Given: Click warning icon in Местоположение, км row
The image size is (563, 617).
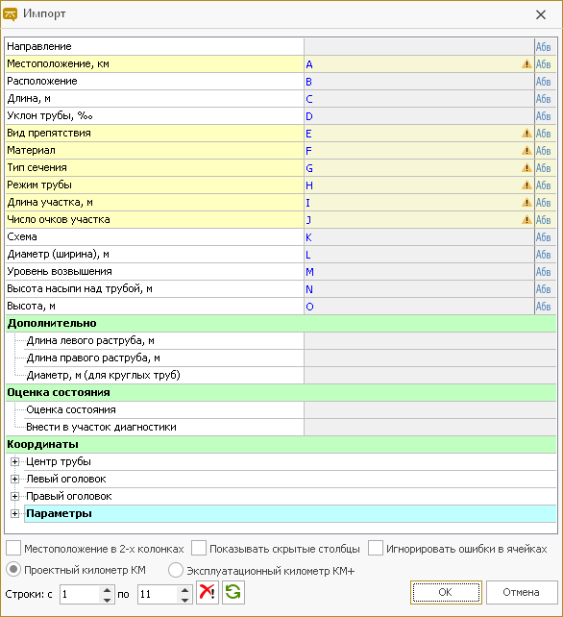Looking at the screenshot, I should [x=526, y=63].
